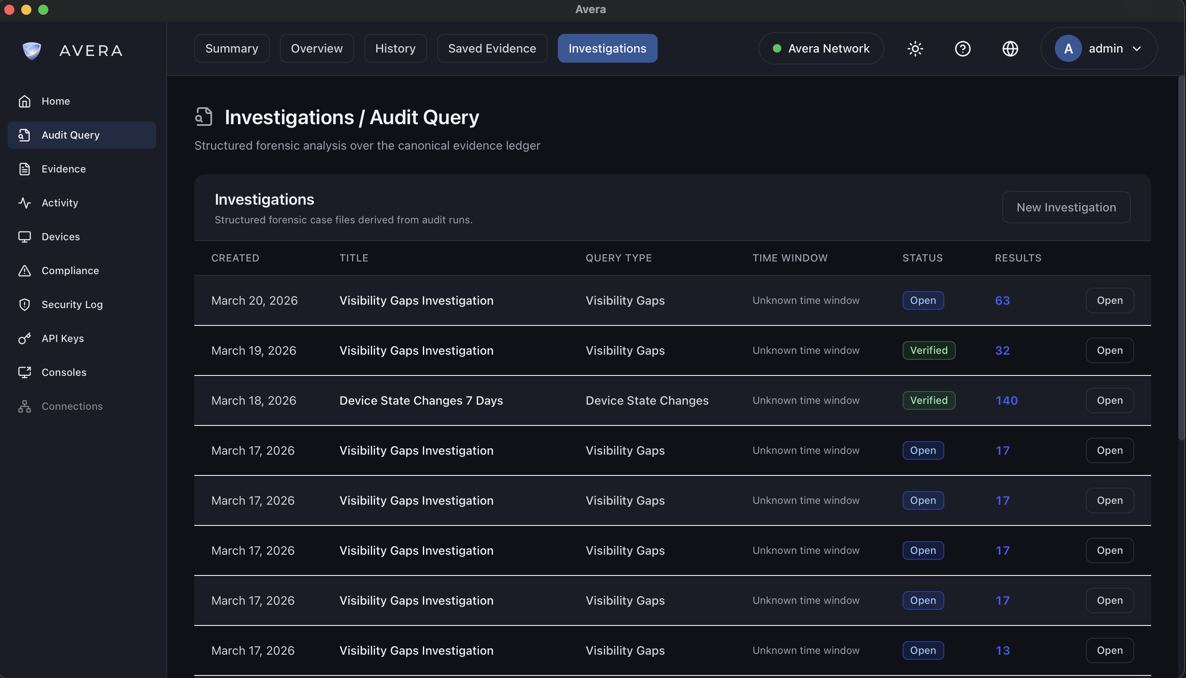Select the Evidence sidebar icon
Screen dimensions: 1186x678
click(x=25, y=169)
